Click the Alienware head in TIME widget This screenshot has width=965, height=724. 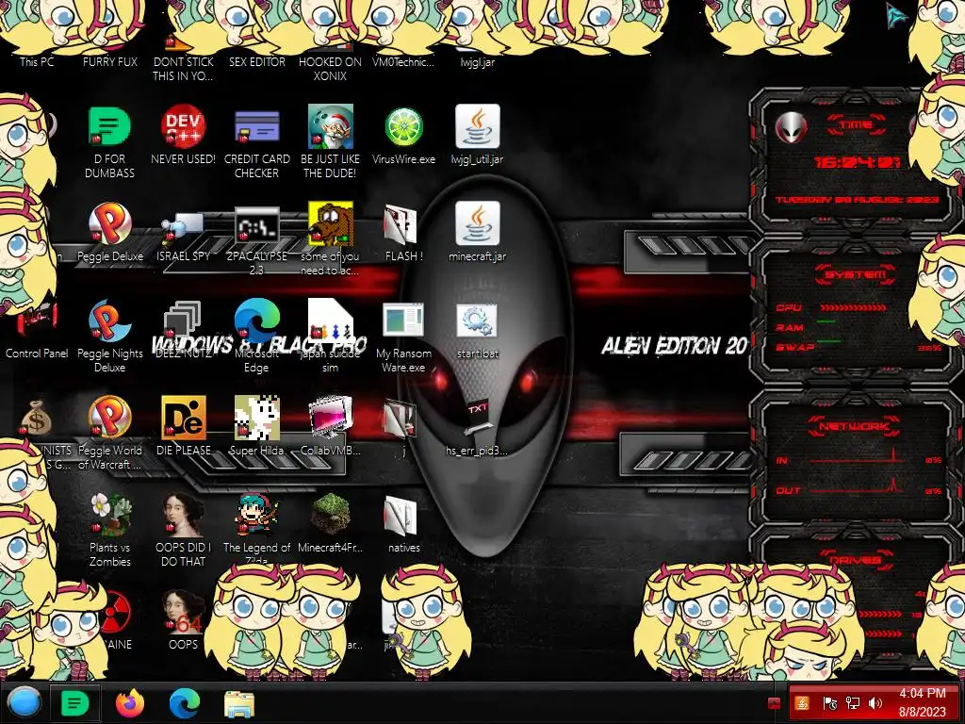pyautogui.click(x=791, y=128)
